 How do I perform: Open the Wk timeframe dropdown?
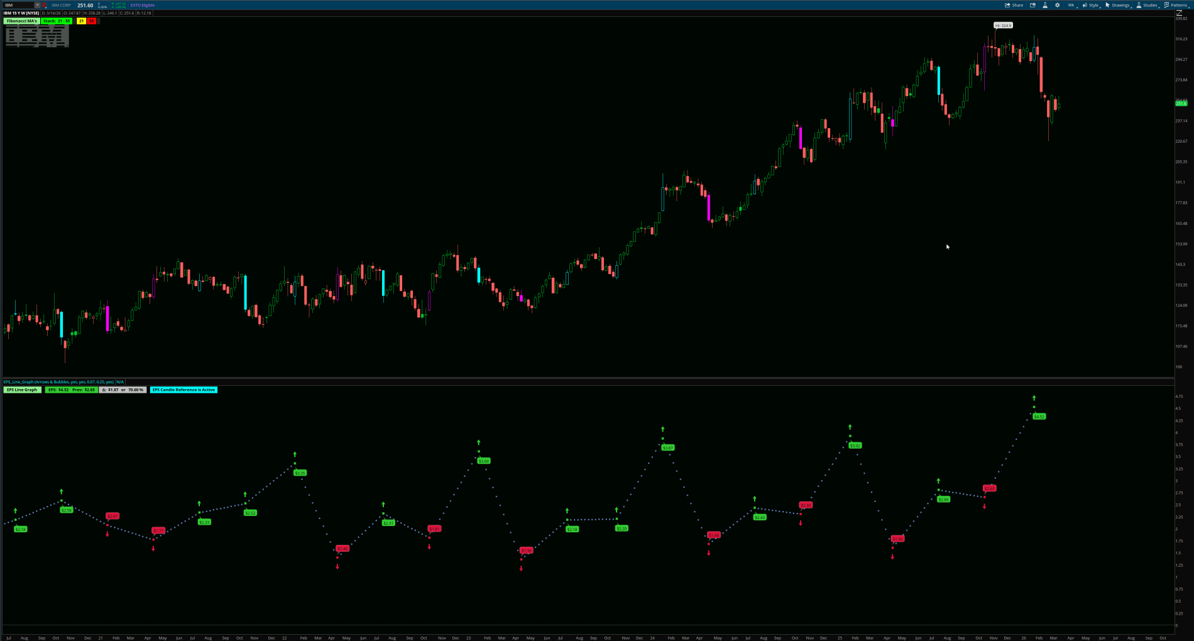(1071, 5)
